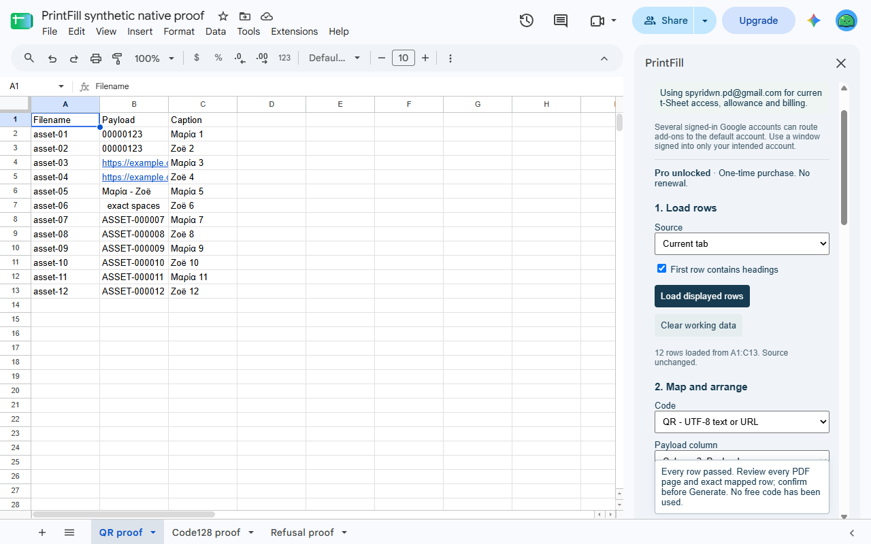Open the Extensions menu
Image resolution: width=871 pixels, height=544 pixels.
[x=295, y=31]
